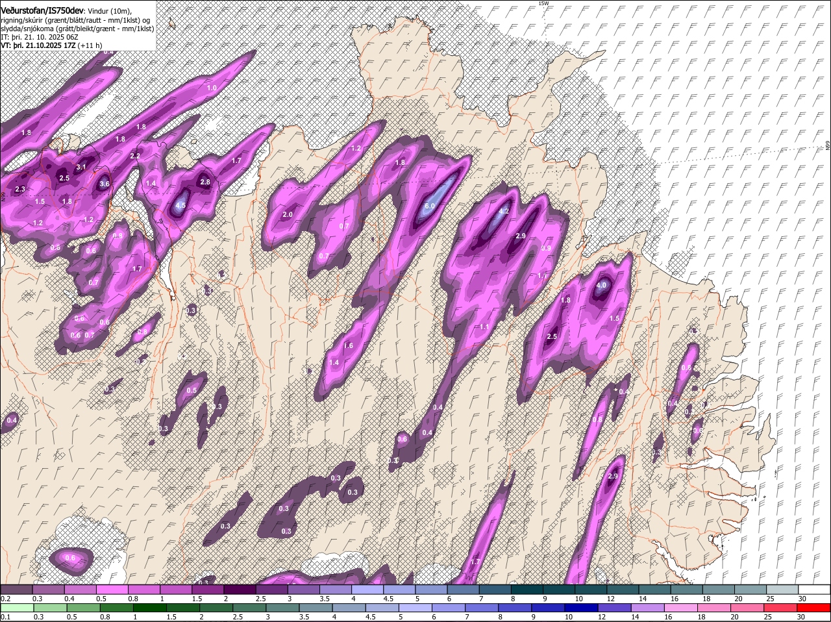Click the 4.0 precipitation value label
The height and width of the screenshot is (622, 831).
tap(601, 285)
